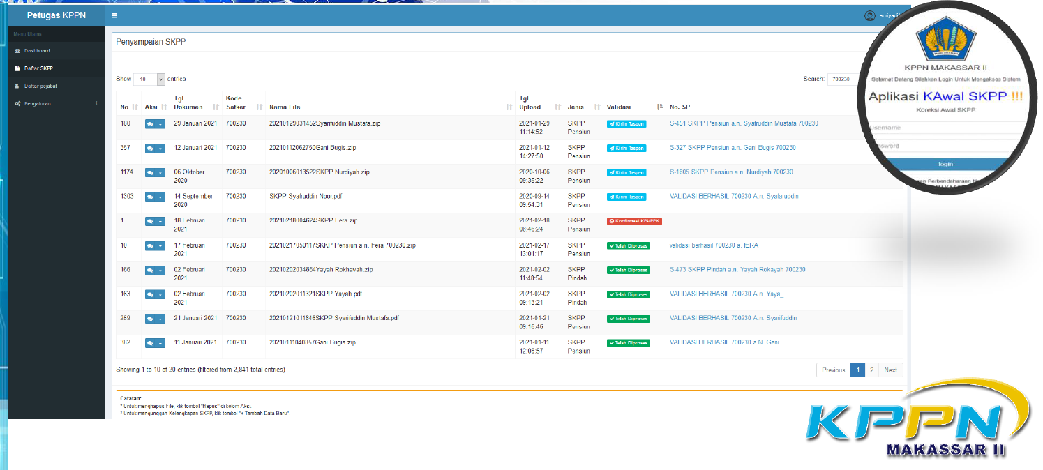The image size is (1043, 470).
Task: Open action dropdown caret for row 166
Action: (x=160, y=271)
